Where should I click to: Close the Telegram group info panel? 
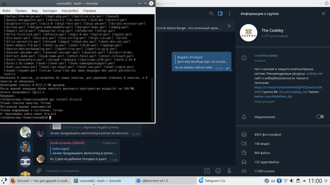(x=323, y=14)
